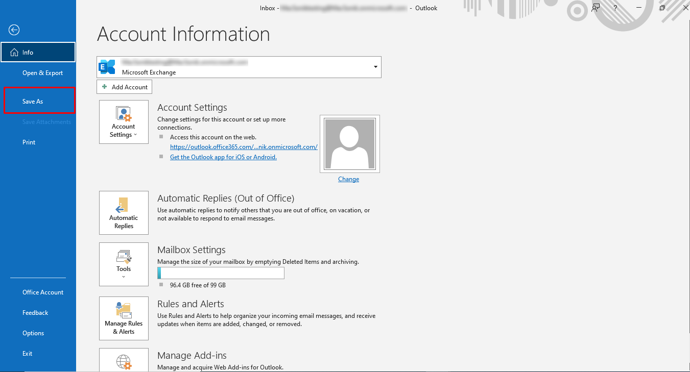The width and height of the screenshot is (690, 372).
Task: Restore down the Outlook window
Action: pos(662,8)
